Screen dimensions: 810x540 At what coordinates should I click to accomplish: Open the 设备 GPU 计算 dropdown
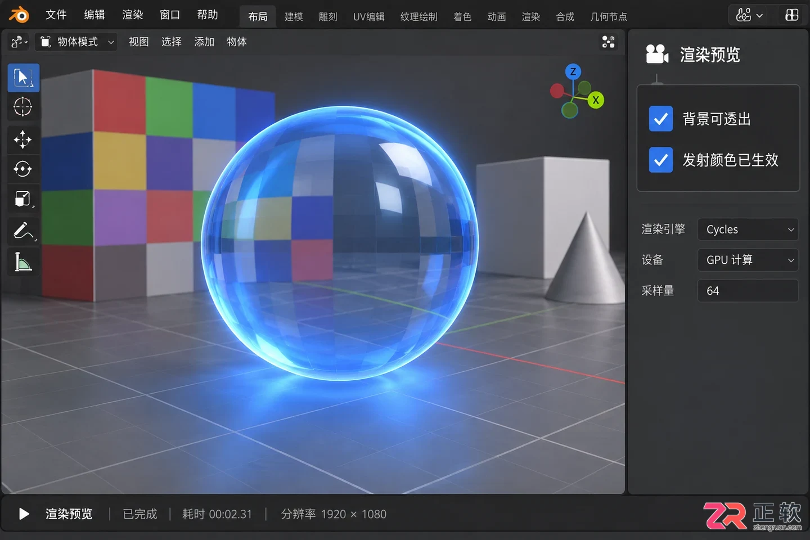[748, 260]
